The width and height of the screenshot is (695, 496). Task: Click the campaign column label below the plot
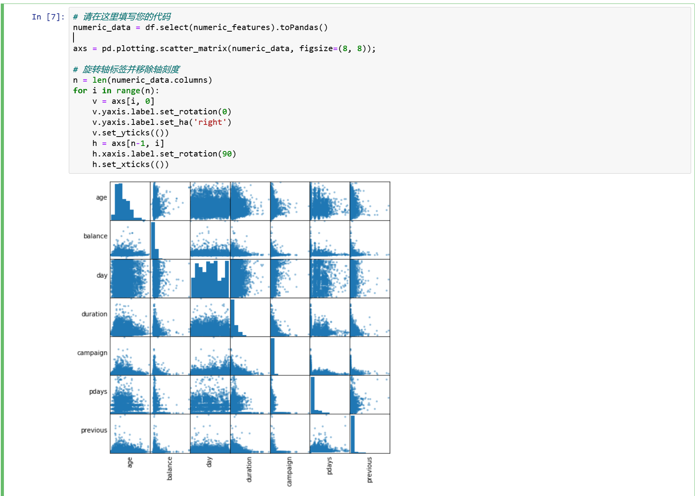tap(289, 472)
